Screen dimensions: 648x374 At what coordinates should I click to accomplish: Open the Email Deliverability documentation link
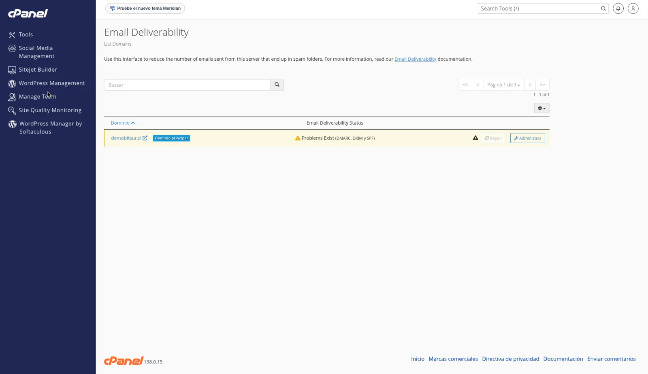click(x=415, y=59)
